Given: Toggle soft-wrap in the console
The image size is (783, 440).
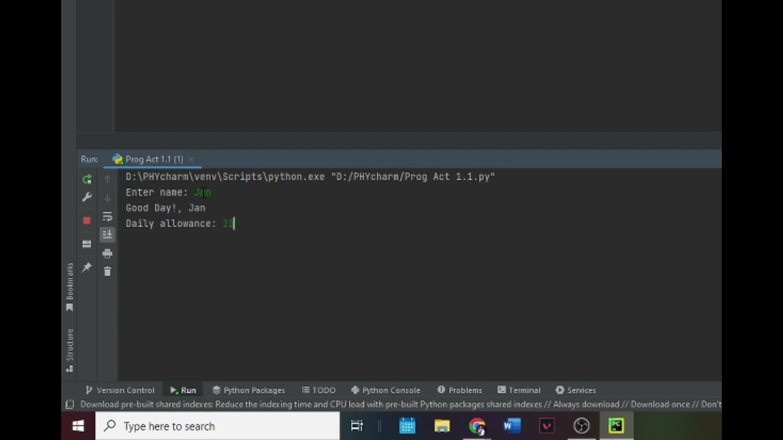Looking at the screenshot, I should (108, 216).
